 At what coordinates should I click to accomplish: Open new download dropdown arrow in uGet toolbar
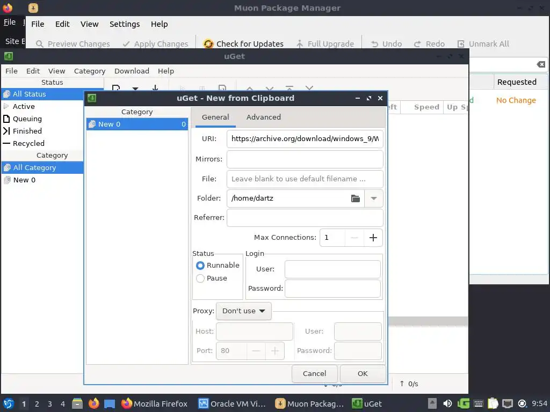coord(135,89)
